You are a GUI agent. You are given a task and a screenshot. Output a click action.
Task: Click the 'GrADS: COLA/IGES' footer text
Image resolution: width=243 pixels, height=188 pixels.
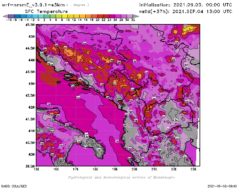pyautogui.click(x=14, y=186)
